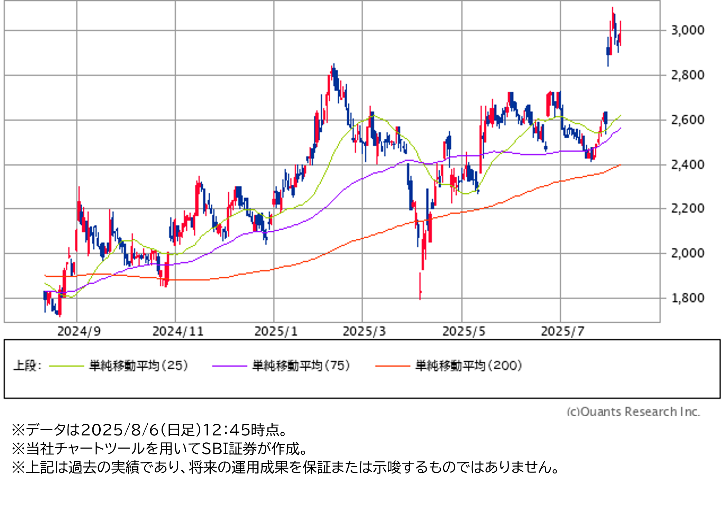This screenshot has height=506, width=723.
Task: Click the 1,800 price axis label
Action: pos(687,298)
